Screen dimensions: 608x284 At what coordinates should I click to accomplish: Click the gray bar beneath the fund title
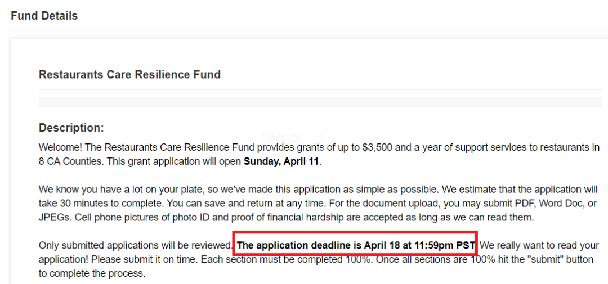[320, 102]
